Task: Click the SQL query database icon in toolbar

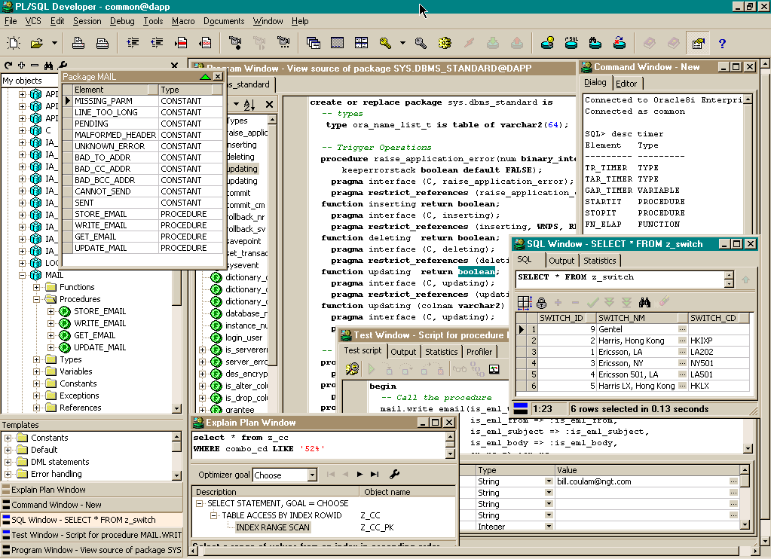Action: click(x=571, y=43)
